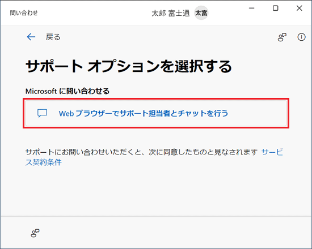Screen dimensions: 312x249
Task: Start Web ブラウザーでサポート担当者とチャットを行う
Action: tap(156, 113)
